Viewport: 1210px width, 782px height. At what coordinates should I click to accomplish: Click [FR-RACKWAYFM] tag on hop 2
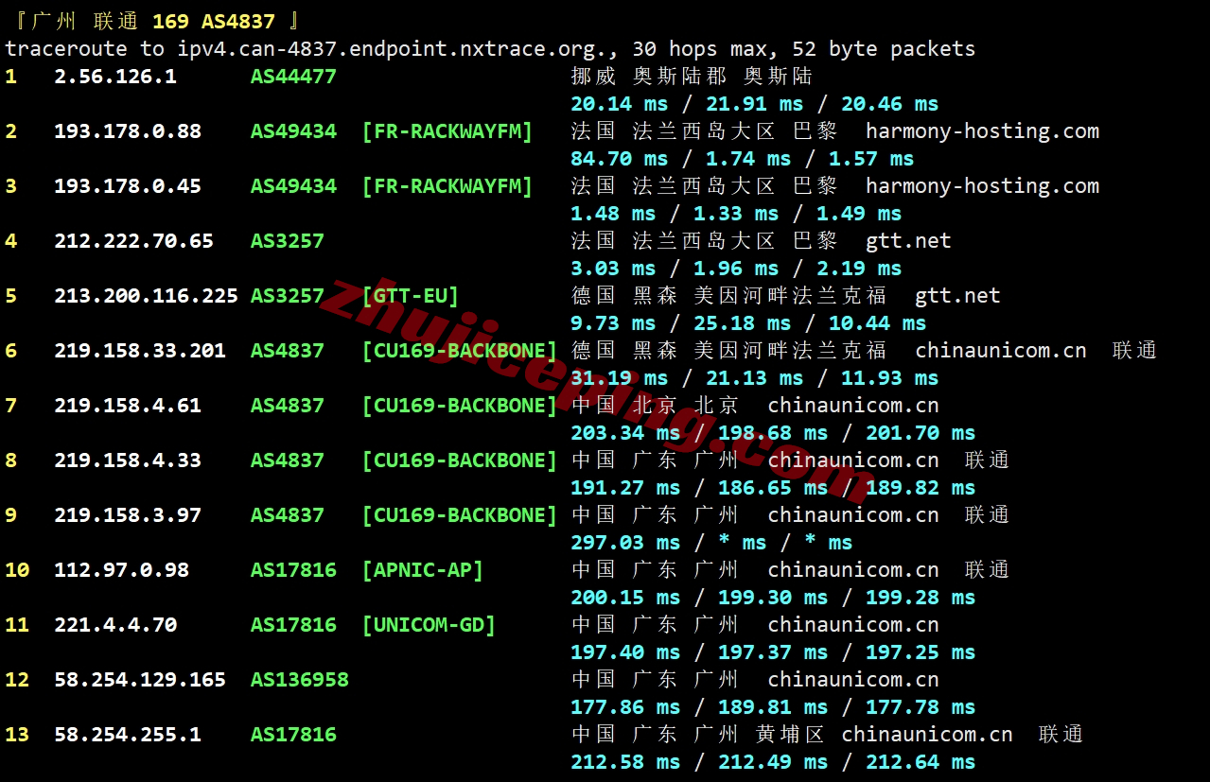coord(447,131)
